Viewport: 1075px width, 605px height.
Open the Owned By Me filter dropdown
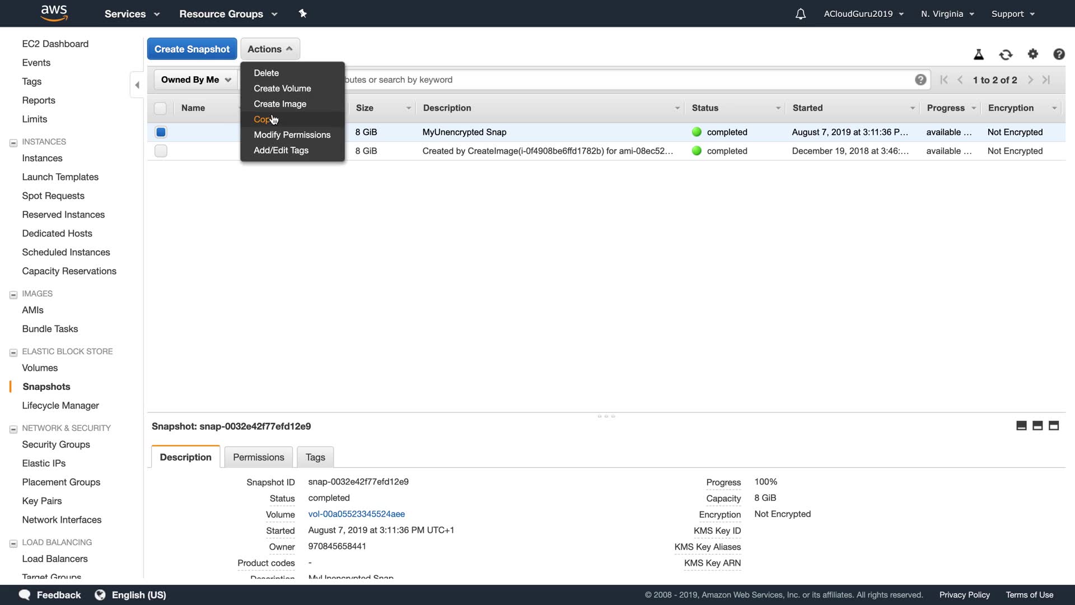[x=196, y=80]
